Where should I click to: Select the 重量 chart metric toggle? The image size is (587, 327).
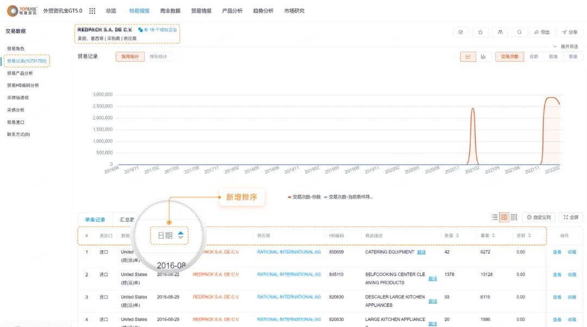coord(573,56)
